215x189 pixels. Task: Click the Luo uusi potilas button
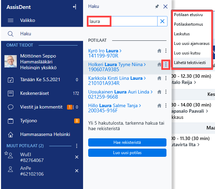tap(127, 153)
